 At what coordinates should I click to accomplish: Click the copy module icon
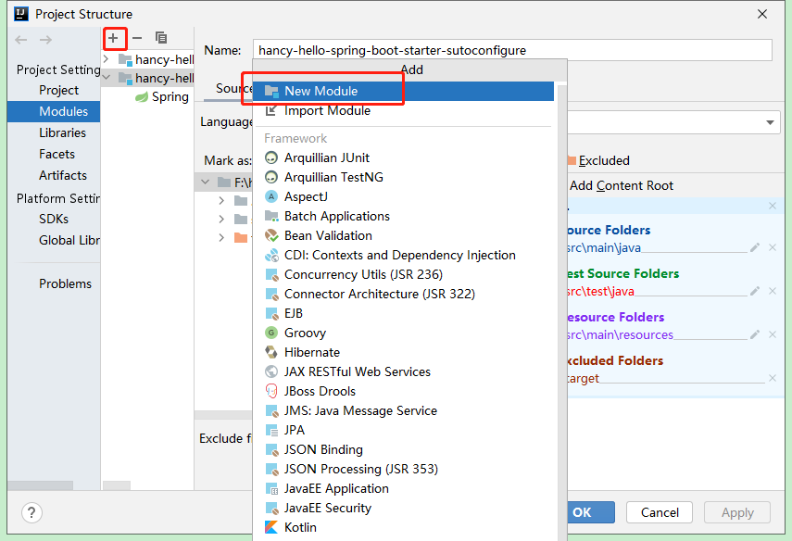coord(161,38)
